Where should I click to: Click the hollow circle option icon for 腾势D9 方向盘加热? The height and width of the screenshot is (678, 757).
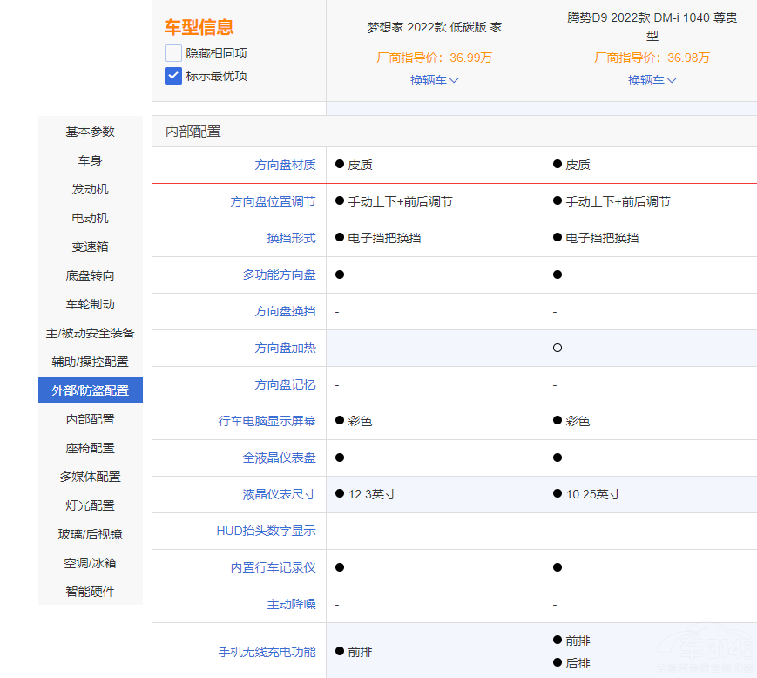tap(558, 348)
